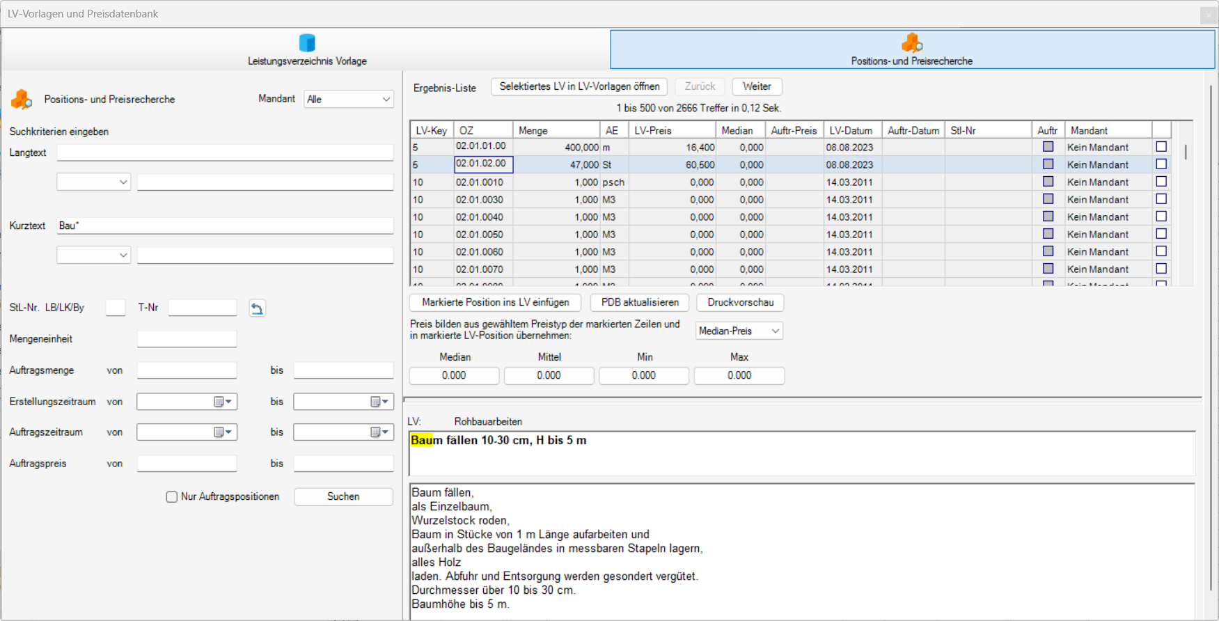Click the blue database icon for Leistungsverzeichnis Vorlage
The image size is (1219, 621).
coord(307,43)
